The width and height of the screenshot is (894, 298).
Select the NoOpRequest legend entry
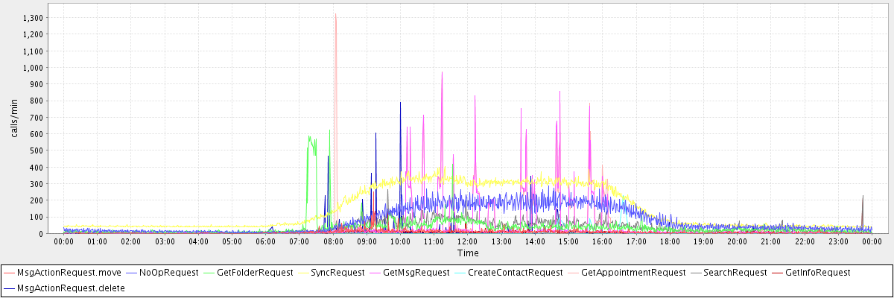tap(164, 273)
